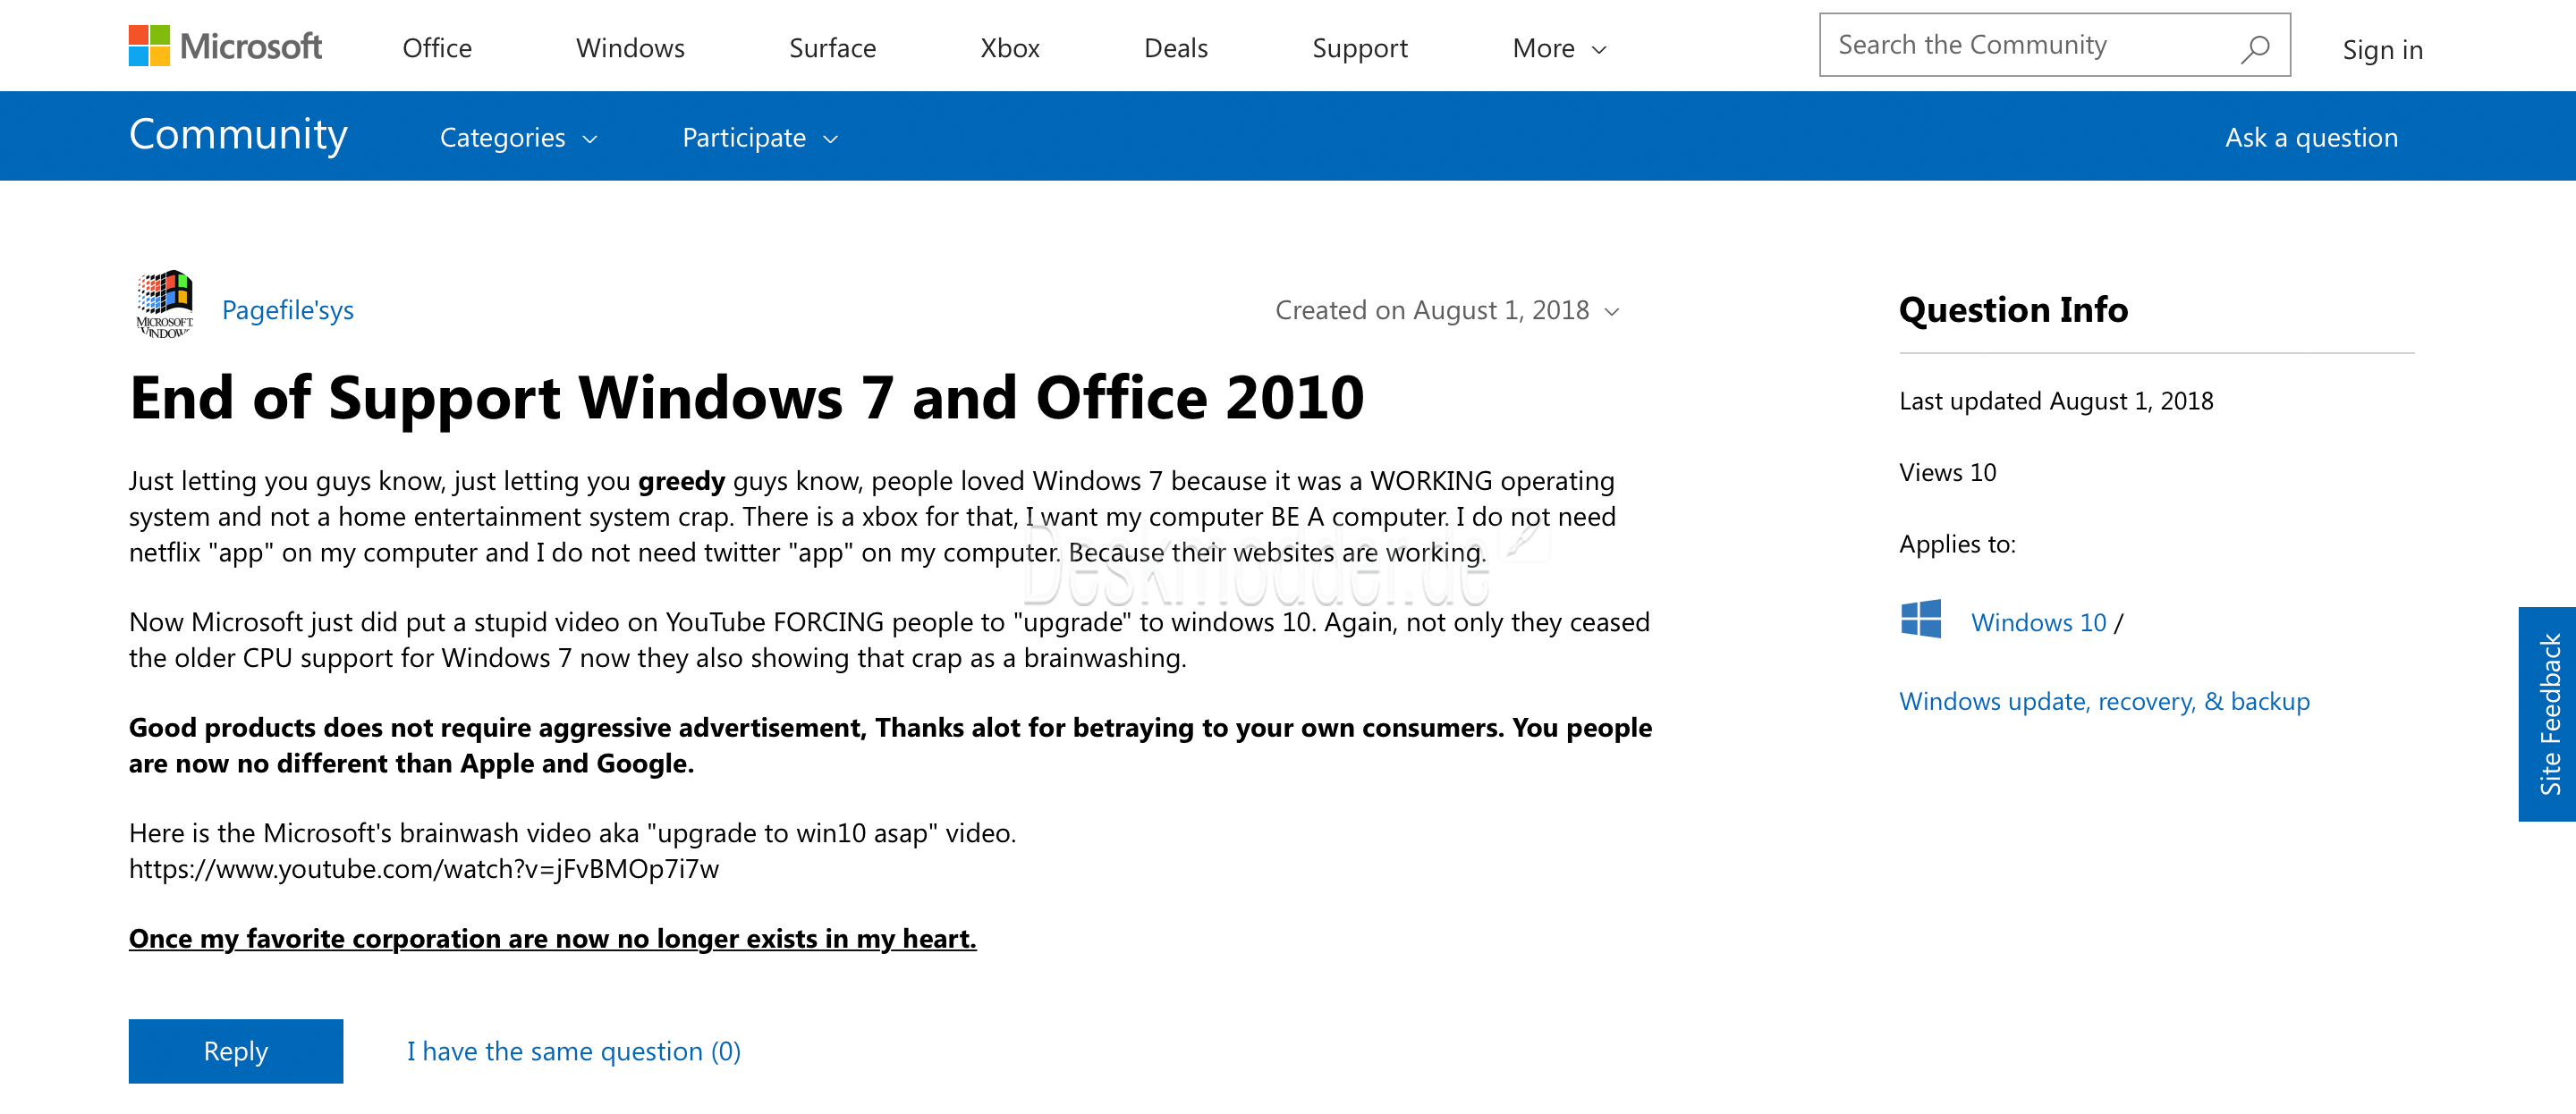Expand the Categories dropdown menu

tap(518, 137)
